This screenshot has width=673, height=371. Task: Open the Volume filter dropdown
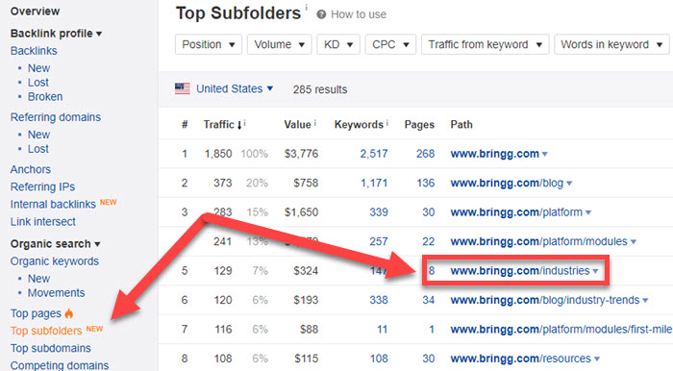(280, 44)
